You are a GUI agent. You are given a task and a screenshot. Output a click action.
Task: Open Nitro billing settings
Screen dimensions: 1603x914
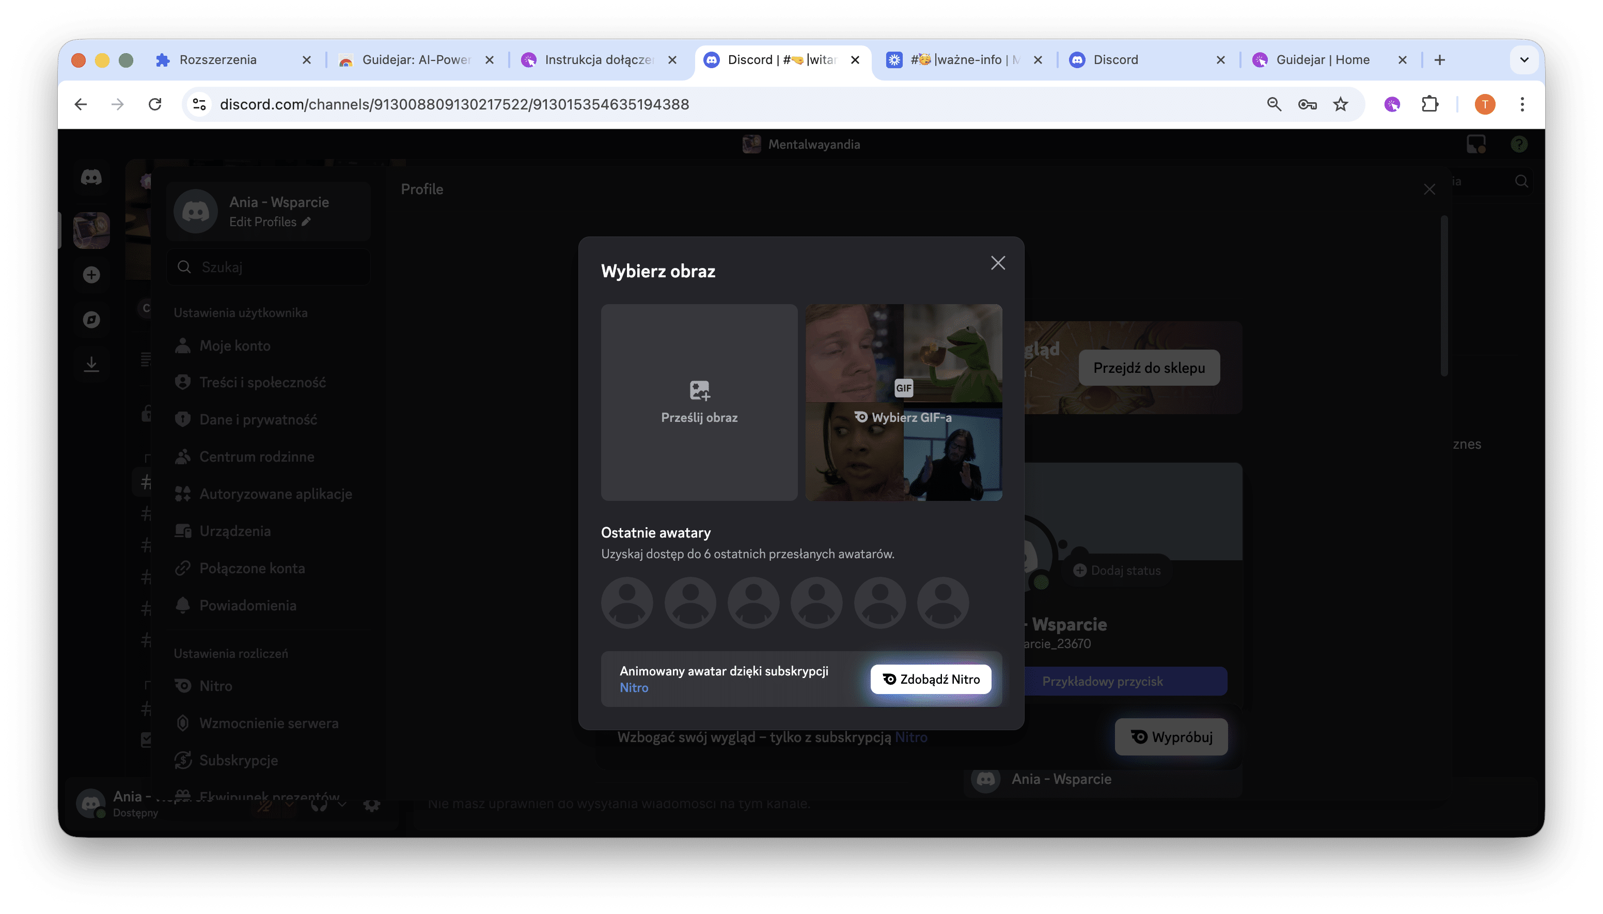(x=269, y=686)
